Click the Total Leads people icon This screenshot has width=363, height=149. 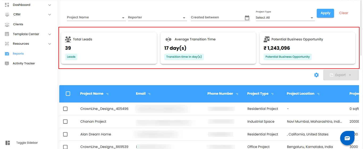68,39
